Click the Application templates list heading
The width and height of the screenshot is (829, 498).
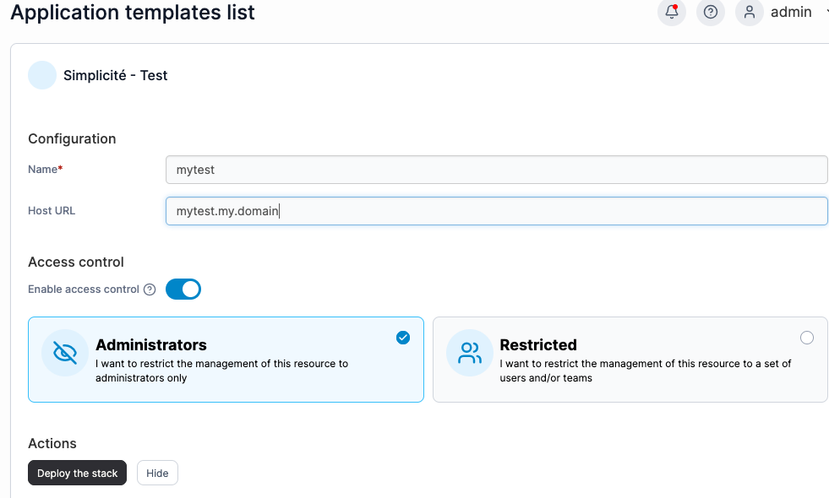click(x=133, y=13)
